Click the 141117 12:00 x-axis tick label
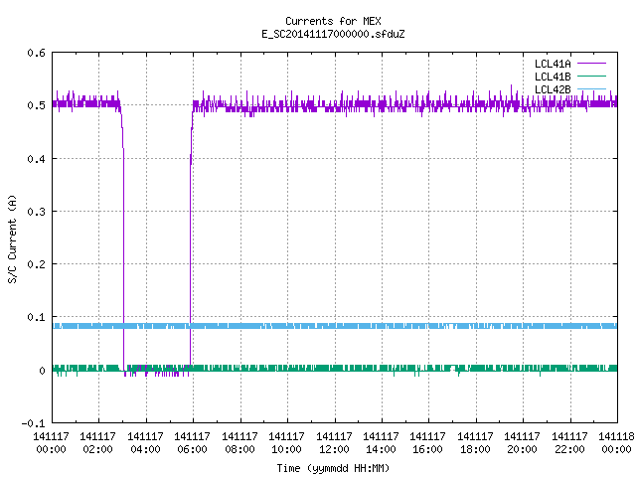The height and width of the screenshot is (477, 636). pyautogui.click(x=334, y=443)
